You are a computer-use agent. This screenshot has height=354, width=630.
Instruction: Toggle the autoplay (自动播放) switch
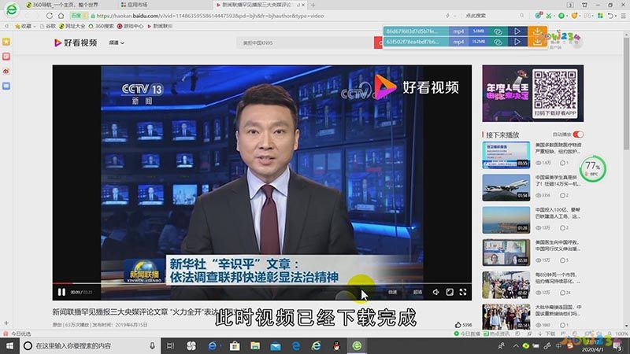pos(578,134)
